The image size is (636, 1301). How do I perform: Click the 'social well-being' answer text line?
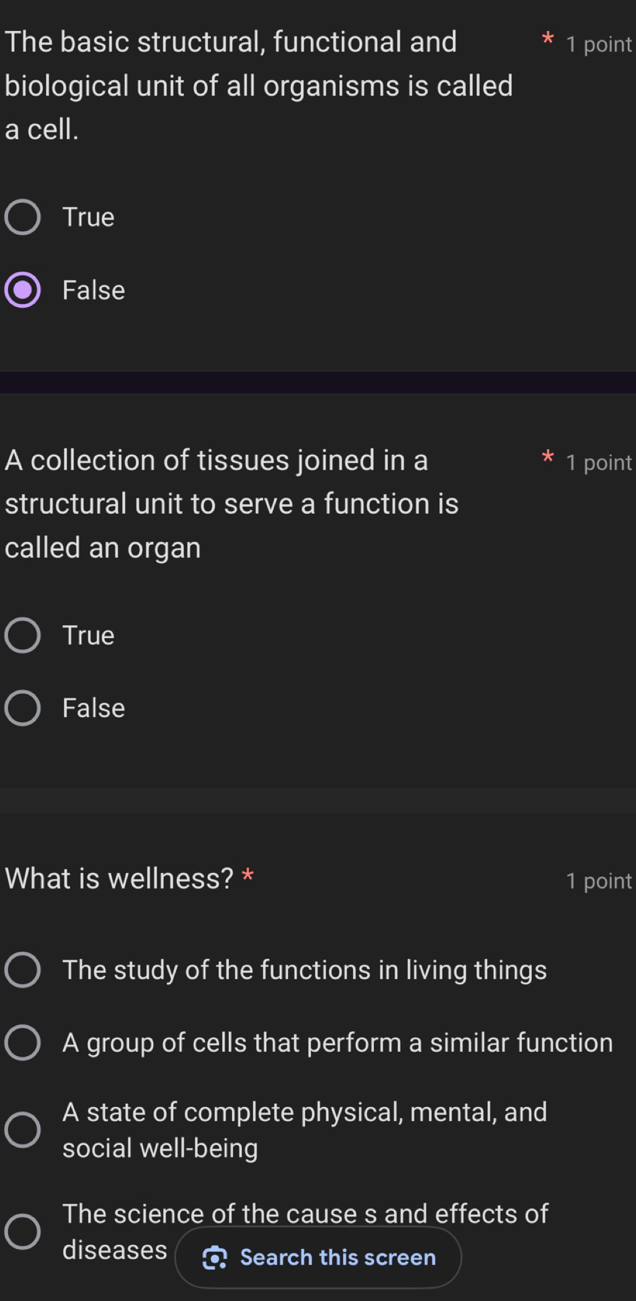pos(160,1148)
